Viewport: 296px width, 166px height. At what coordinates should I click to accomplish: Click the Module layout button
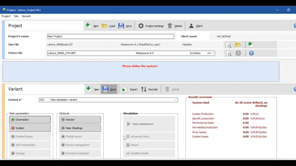80,137
